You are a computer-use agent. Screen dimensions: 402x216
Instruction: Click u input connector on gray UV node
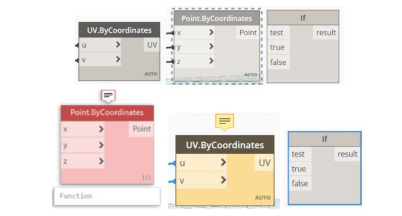click(77, 45)
